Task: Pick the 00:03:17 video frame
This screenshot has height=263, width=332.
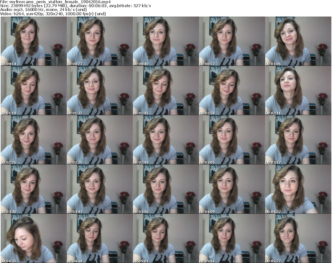Action: [x=298, y=140]
